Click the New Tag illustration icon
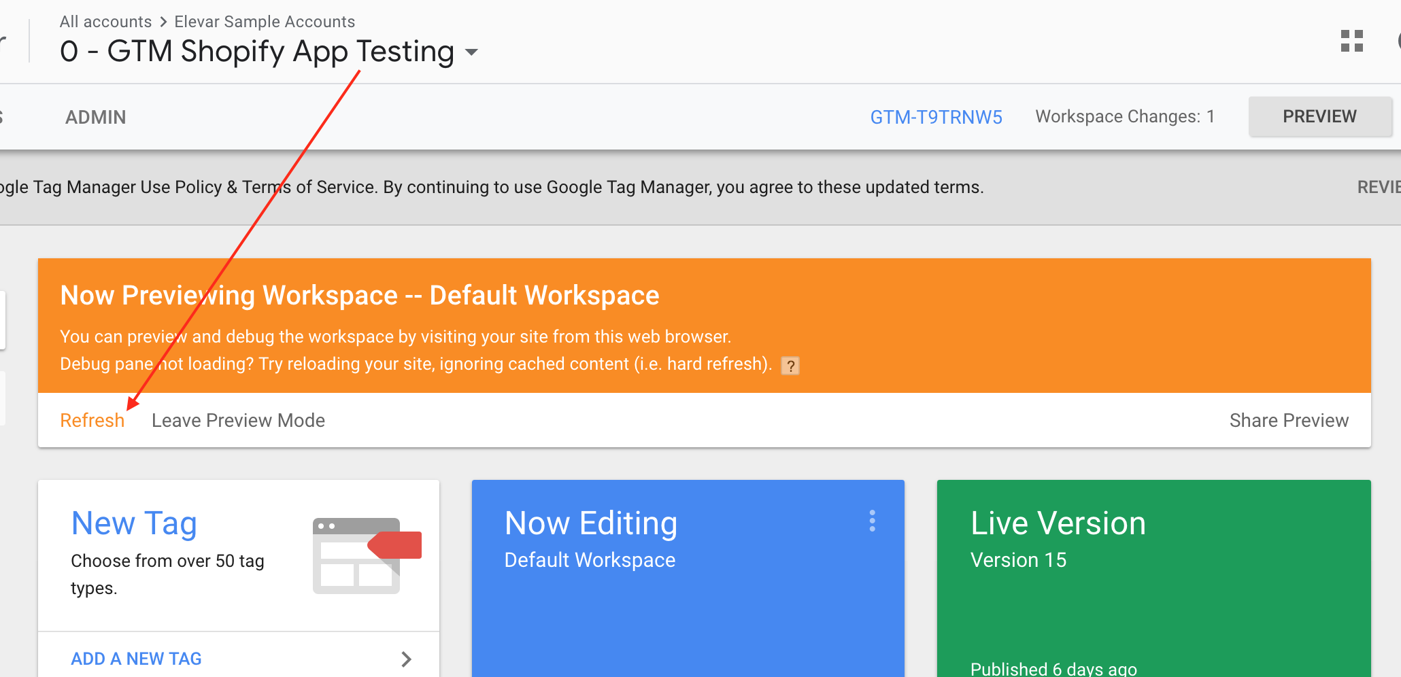 367,555
